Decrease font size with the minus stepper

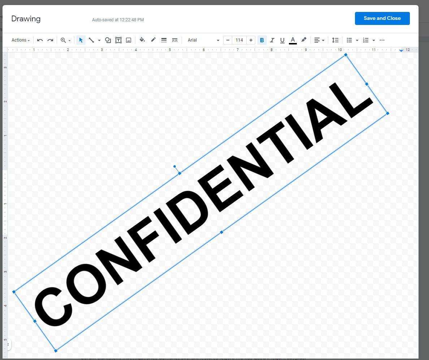[x=227, y=40]
